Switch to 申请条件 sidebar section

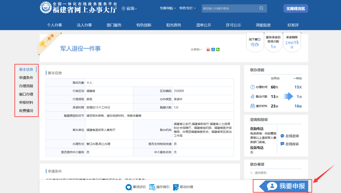click(26, 78)
